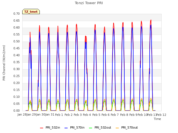
Task: Click the 0.30 y-axis tick label
Action: pyautogui.click(x=17, y=69)
